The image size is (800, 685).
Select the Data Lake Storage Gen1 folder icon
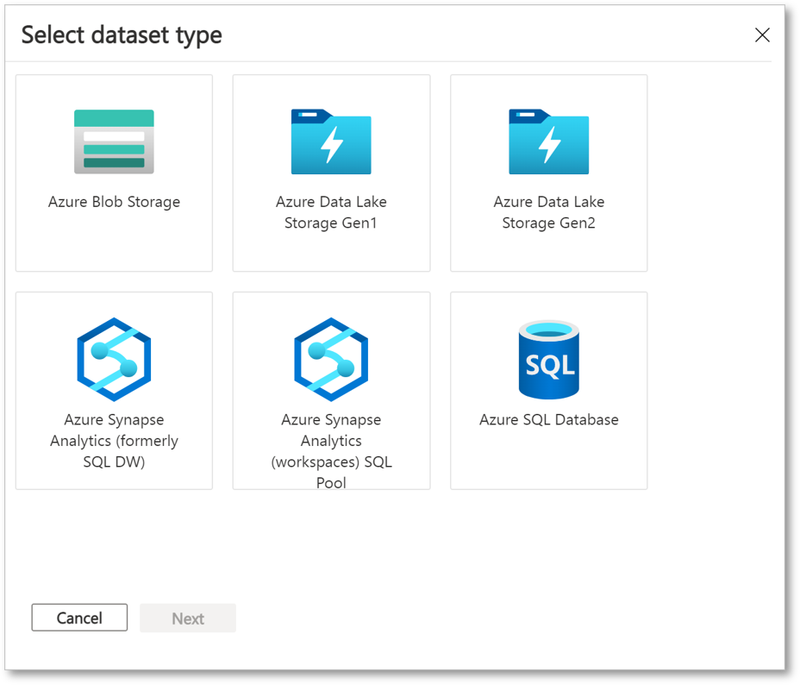point(331,141)
